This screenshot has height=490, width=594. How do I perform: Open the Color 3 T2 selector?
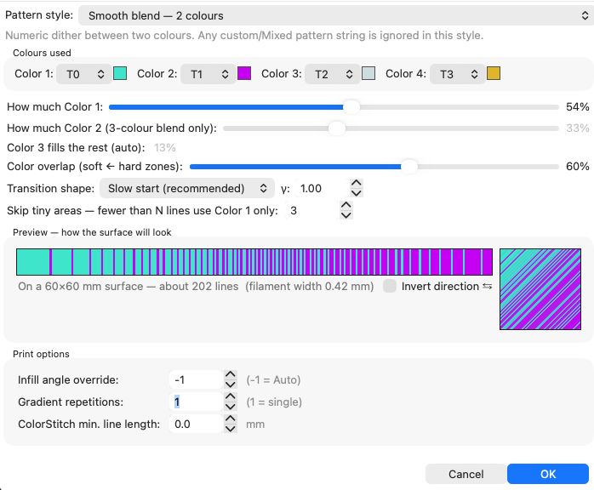click(332, 74)
